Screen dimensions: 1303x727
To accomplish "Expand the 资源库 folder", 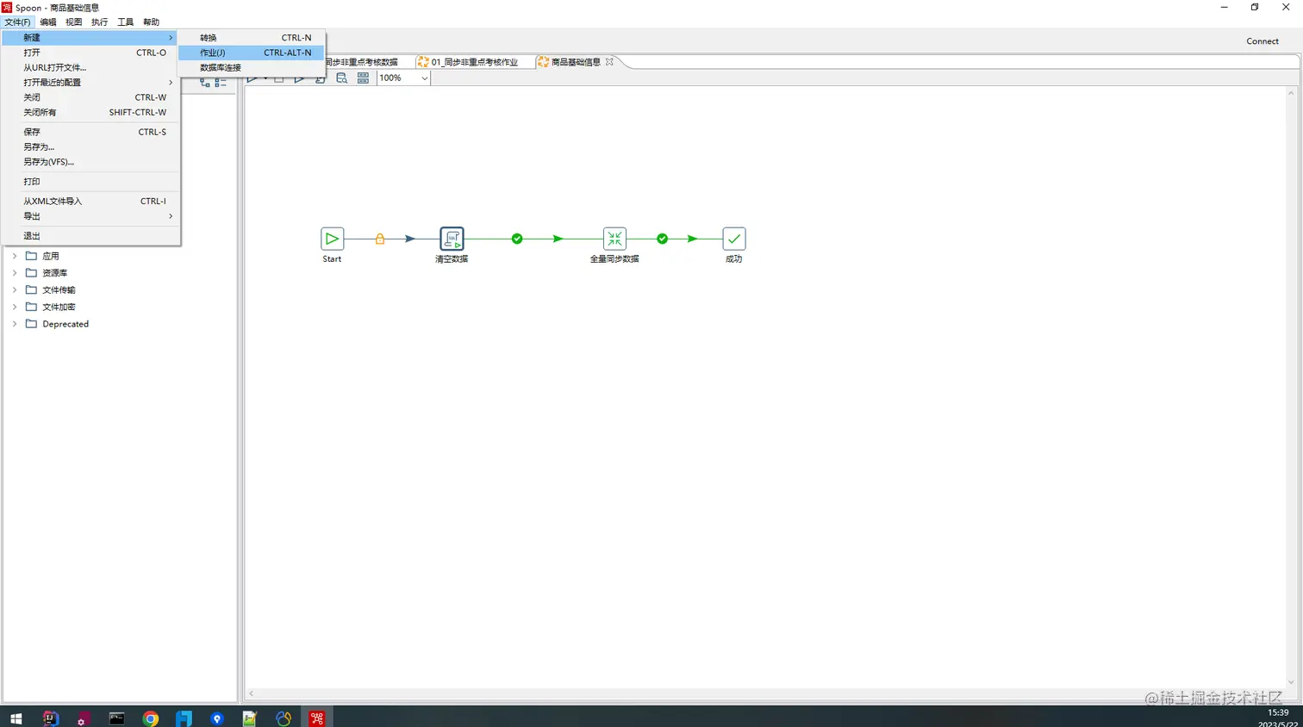I will point(15,273).
